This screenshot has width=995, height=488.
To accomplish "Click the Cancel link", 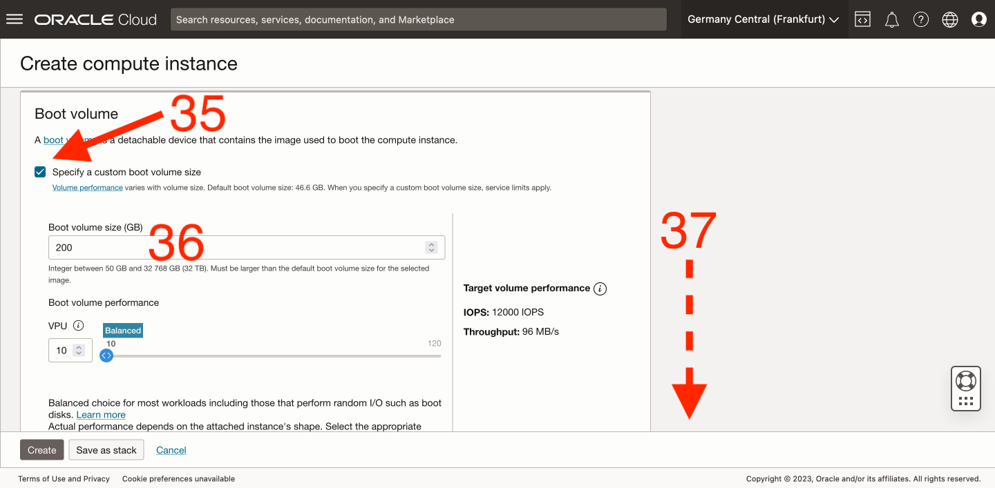I will coord(171,450).
